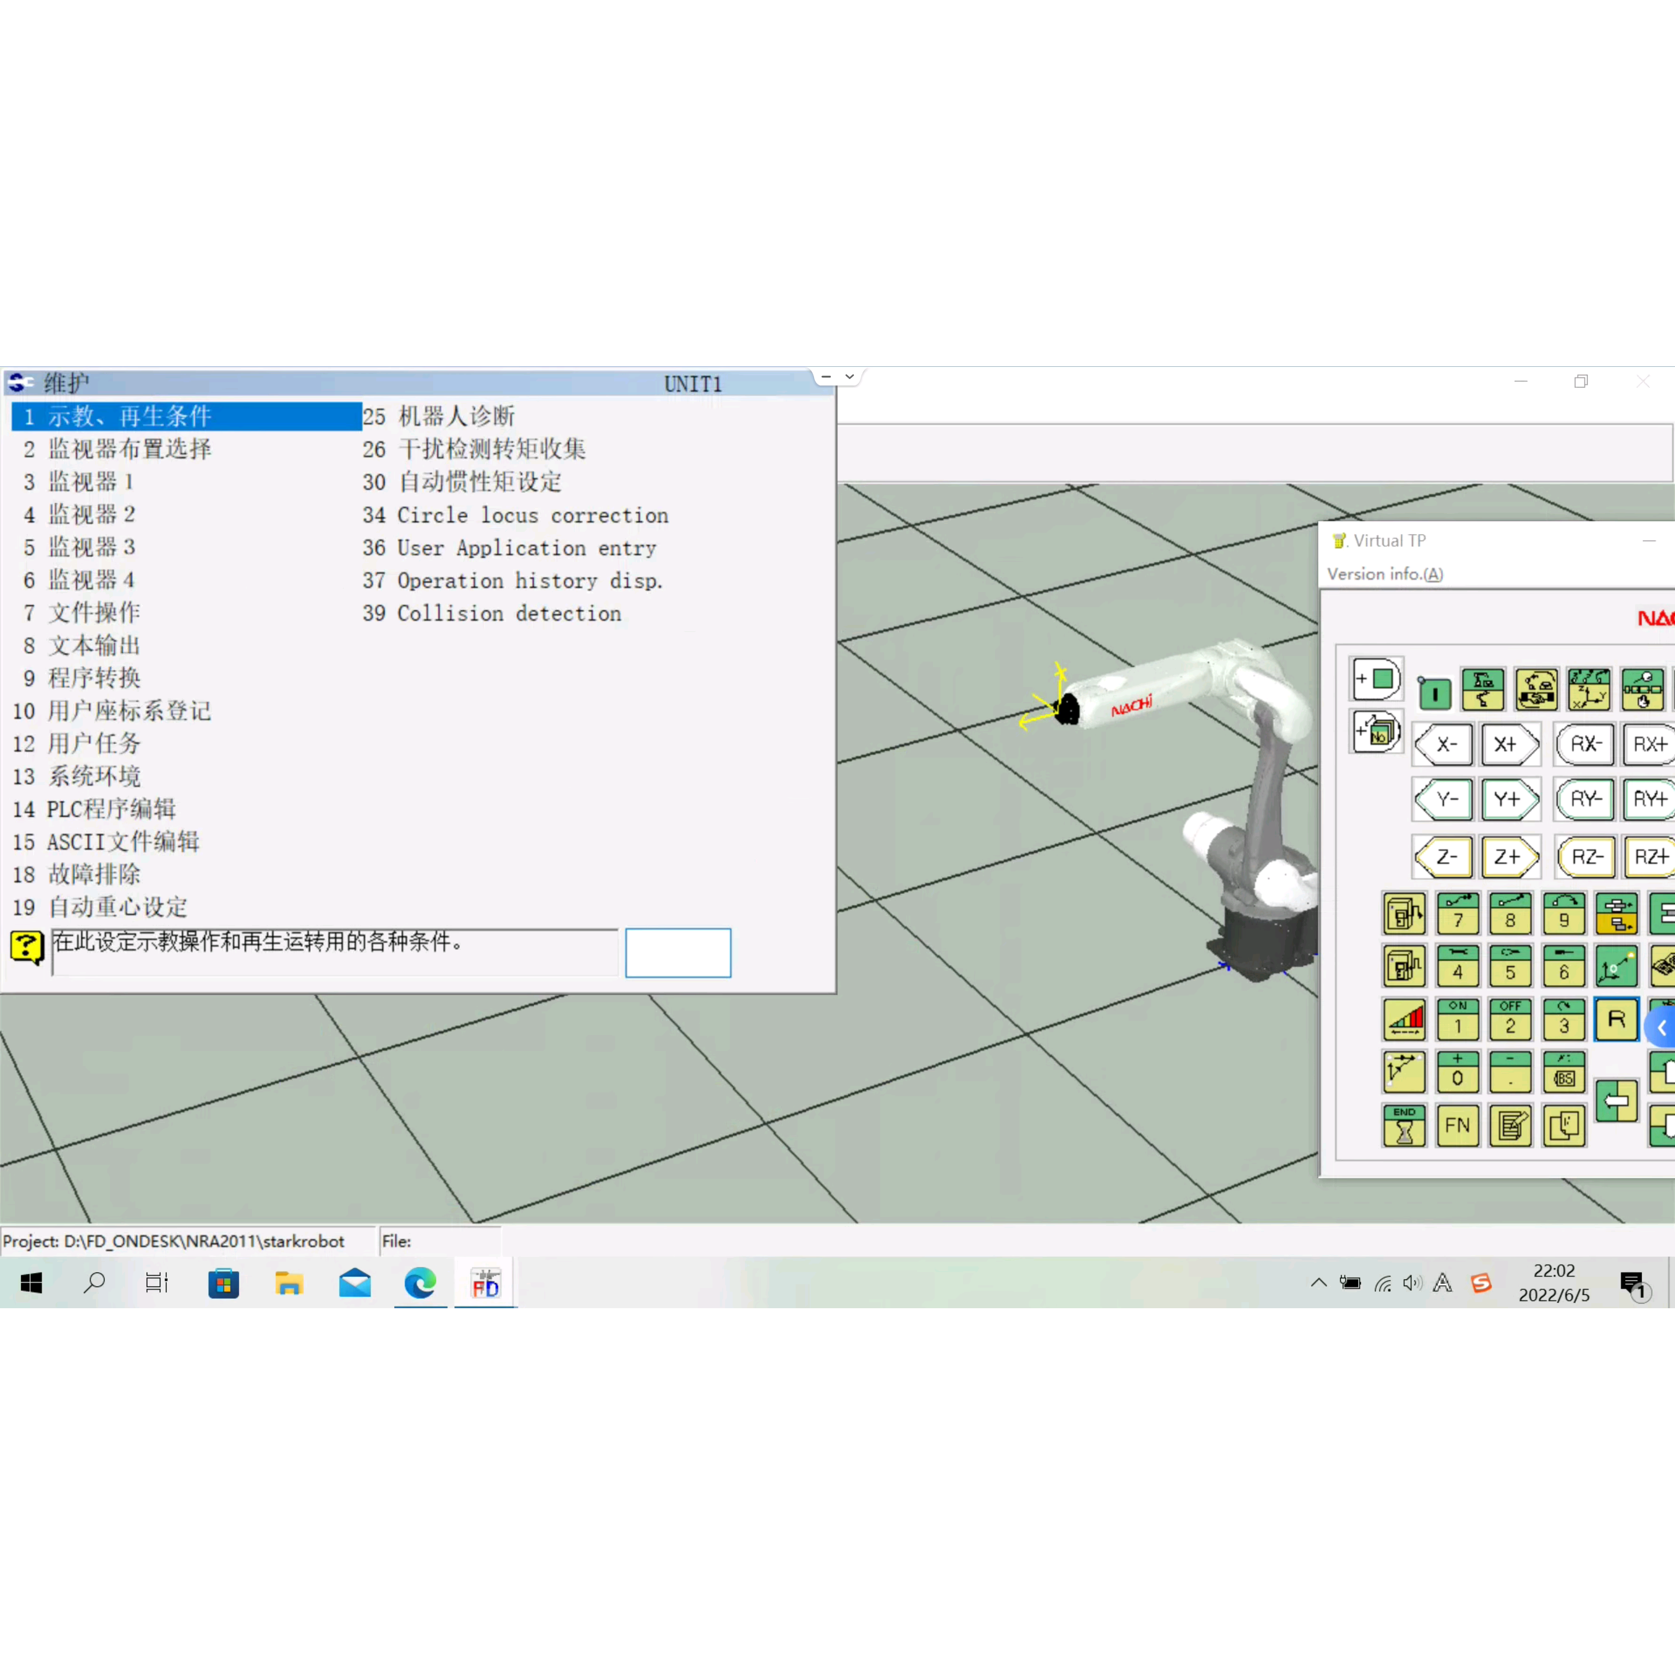The width and height of the screenshot is (1675, 1675).
Task: Click the left arrow cursor key
Action: pyautogui.click(x=1616, y=1101)
